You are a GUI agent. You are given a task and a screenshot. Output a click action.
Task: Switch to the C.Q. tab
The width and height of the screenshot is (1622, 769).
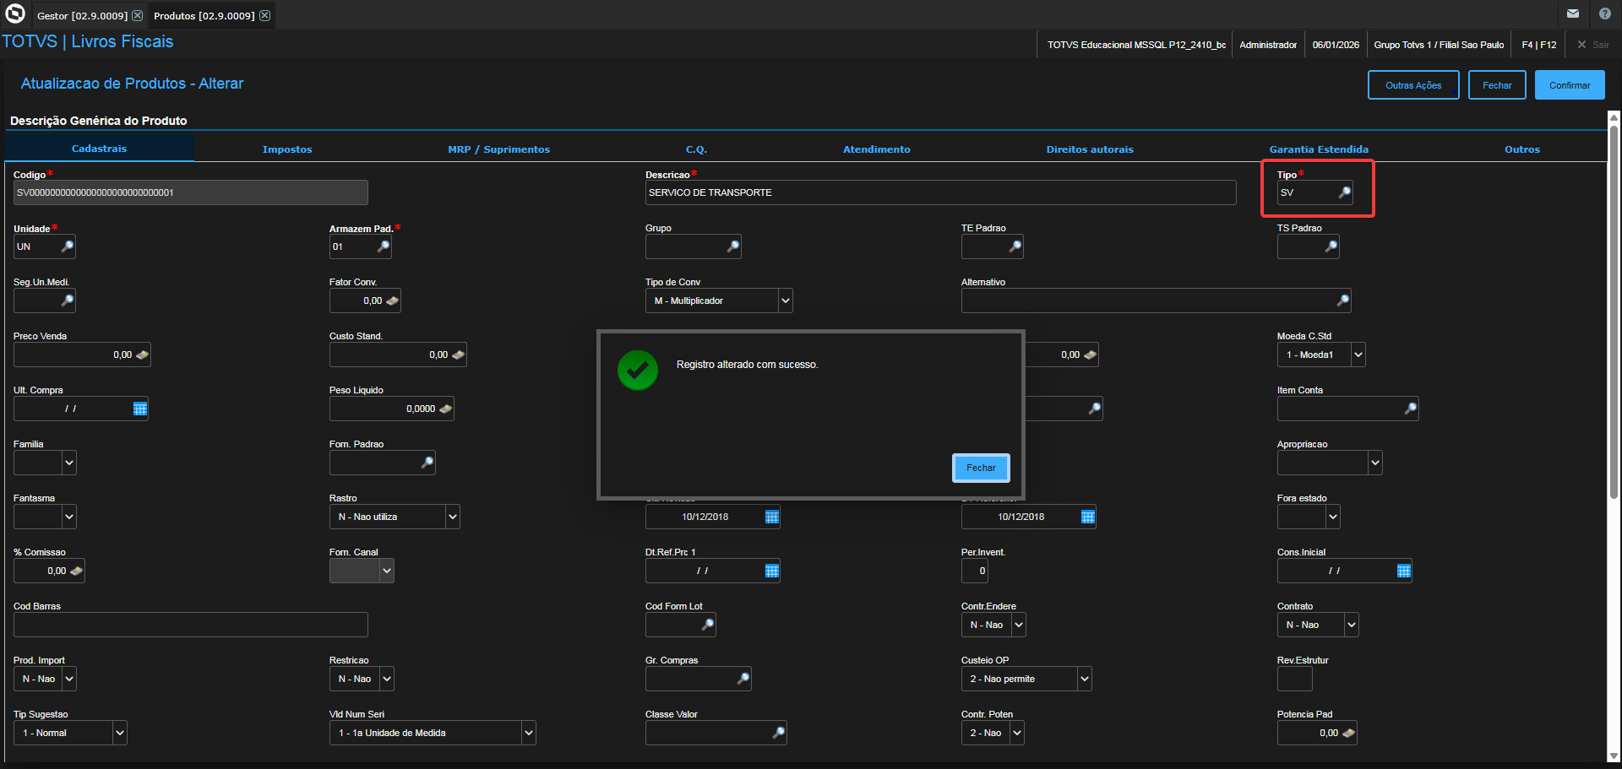pos(696,149)
